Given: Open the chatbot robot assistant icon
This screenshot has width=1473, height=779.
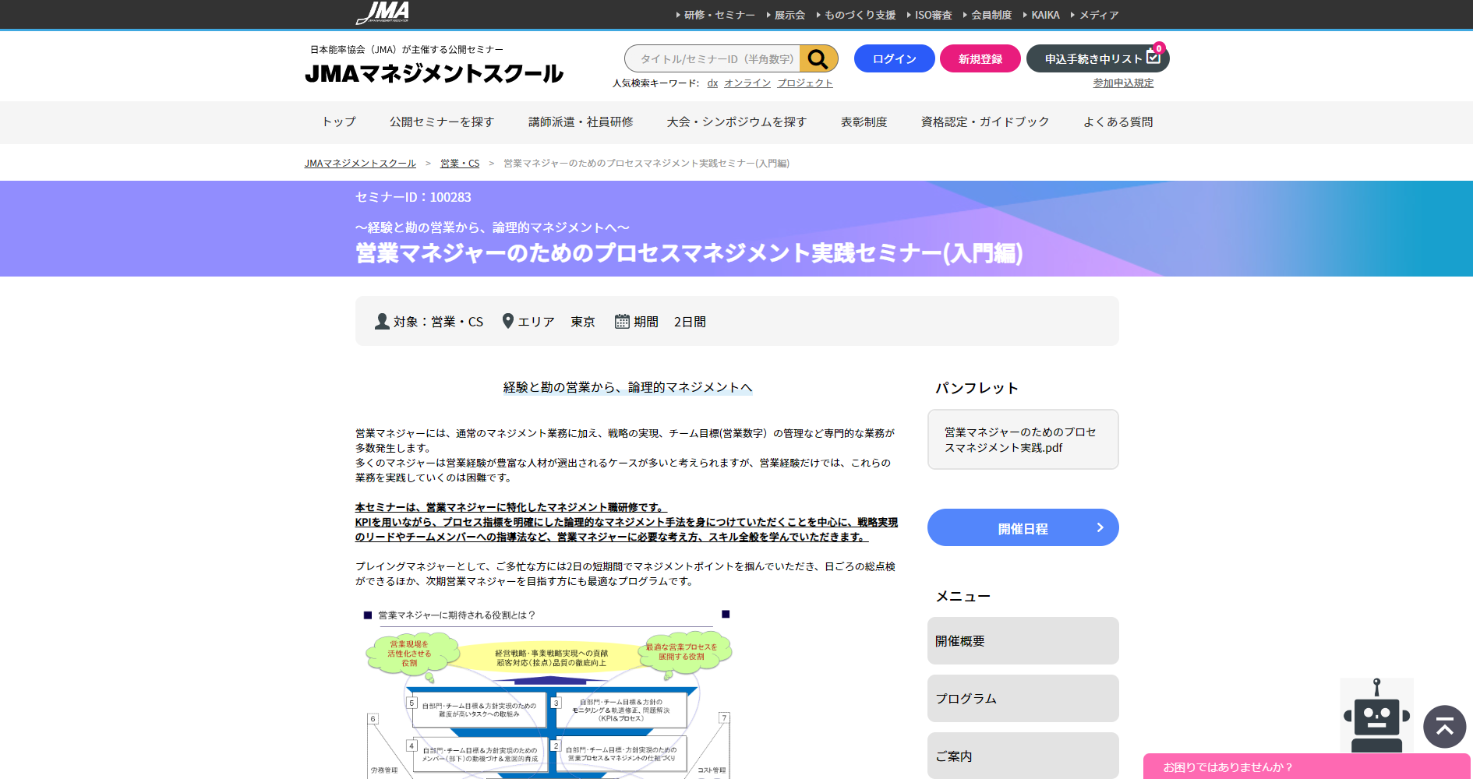Looking at the screenshot, I should point(1378,717).
